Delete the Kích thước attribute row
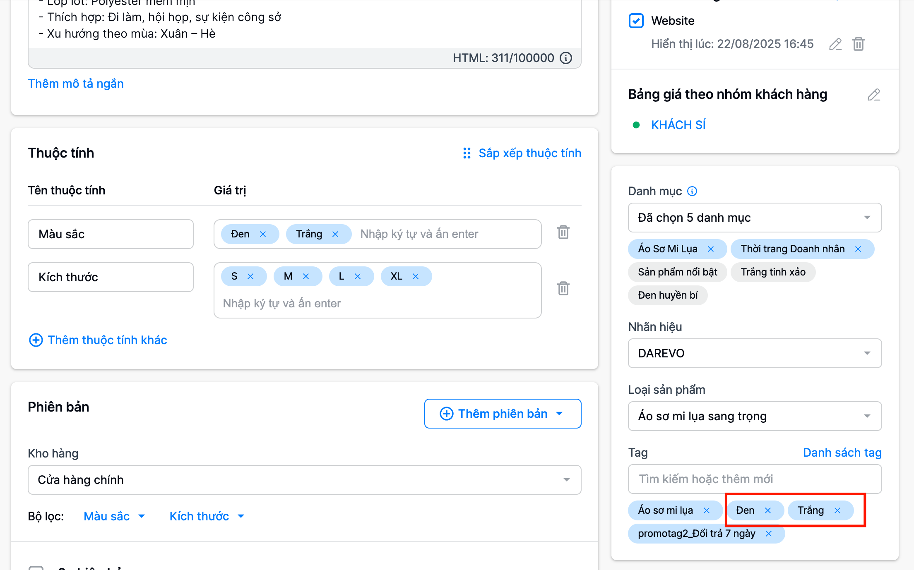Image resolution: width=914 pixels, height=570 pixels. click(x=563, y=288)
